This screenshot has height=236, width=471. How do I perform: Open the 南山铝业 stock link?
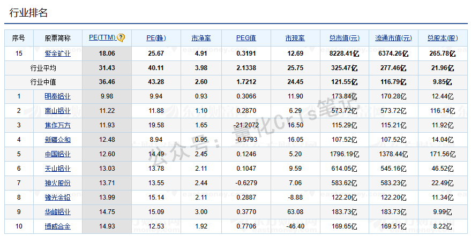[58, 111]
